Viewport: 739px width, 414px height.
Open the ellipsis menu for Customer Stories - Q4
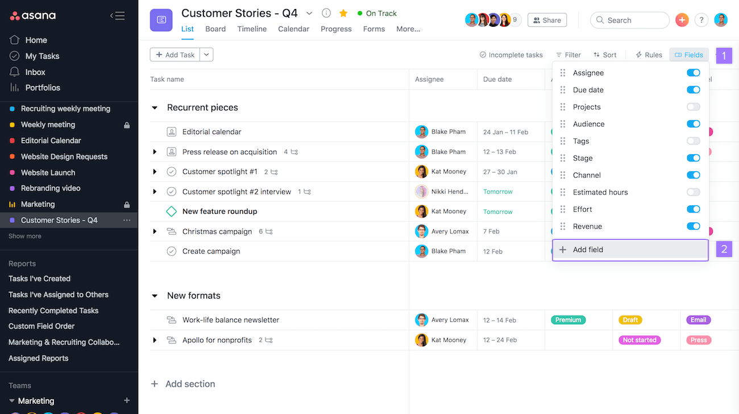point(127,220)
